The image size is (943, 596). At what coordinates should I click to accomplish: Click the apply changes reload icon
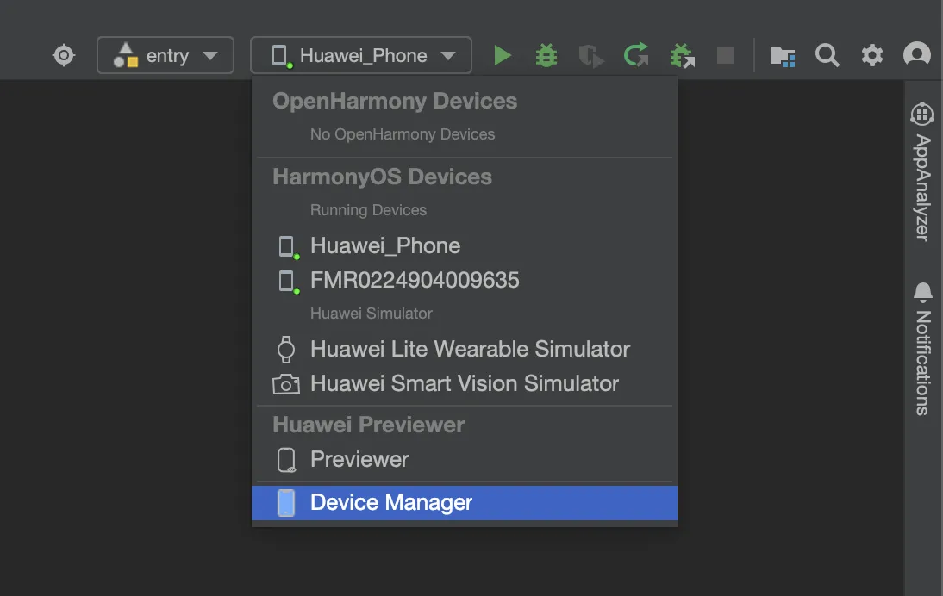(x=636, y=56)
